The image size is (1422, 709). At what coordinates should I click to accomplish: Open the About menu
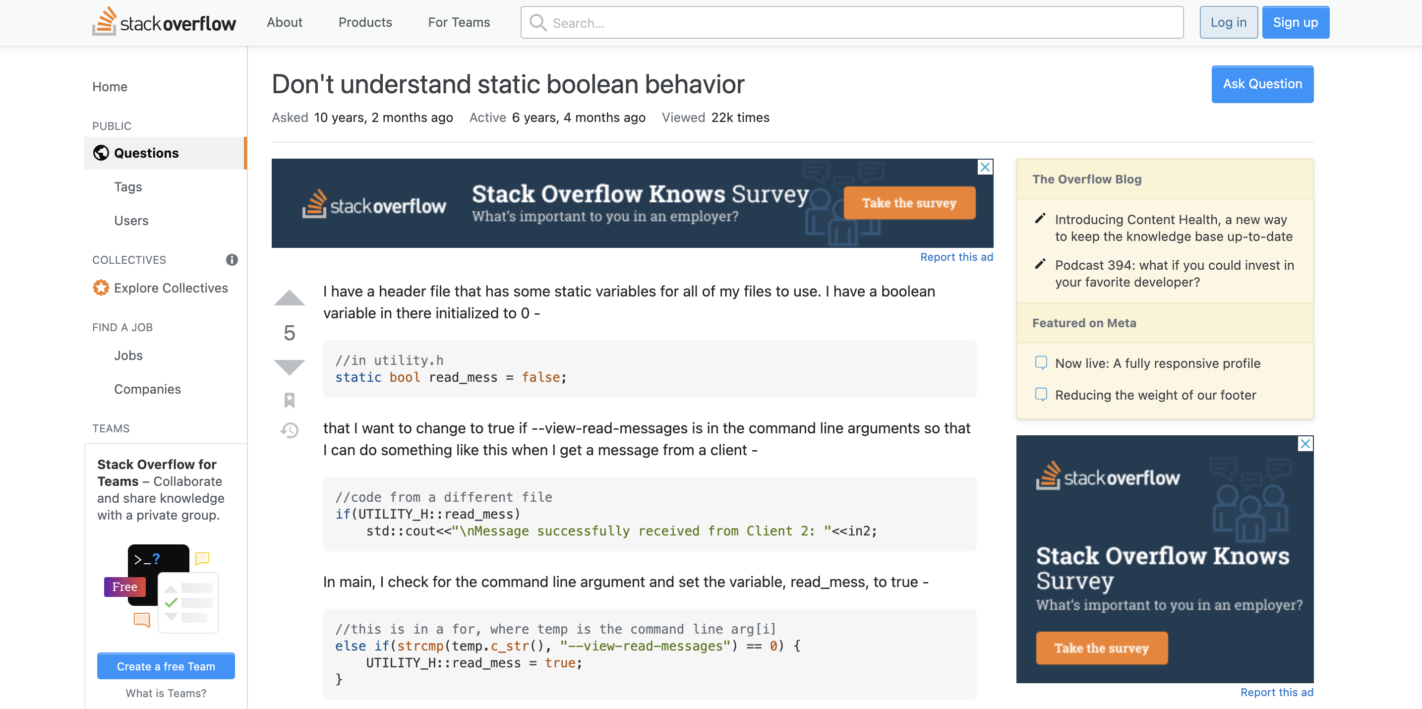click(284, 22)
